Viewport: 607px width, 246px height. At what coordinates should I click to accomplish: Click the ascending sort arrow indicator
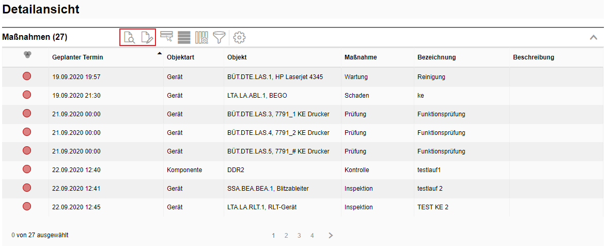coord(160,54)
